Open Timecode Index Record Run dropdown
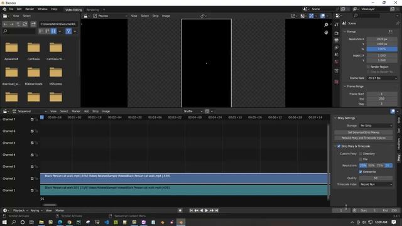The image size is (402, 226). (376, 184)
